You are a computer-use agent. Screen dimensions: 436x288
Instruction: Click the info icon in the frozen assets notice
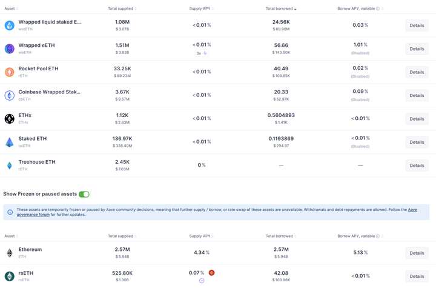coord(10,212)
